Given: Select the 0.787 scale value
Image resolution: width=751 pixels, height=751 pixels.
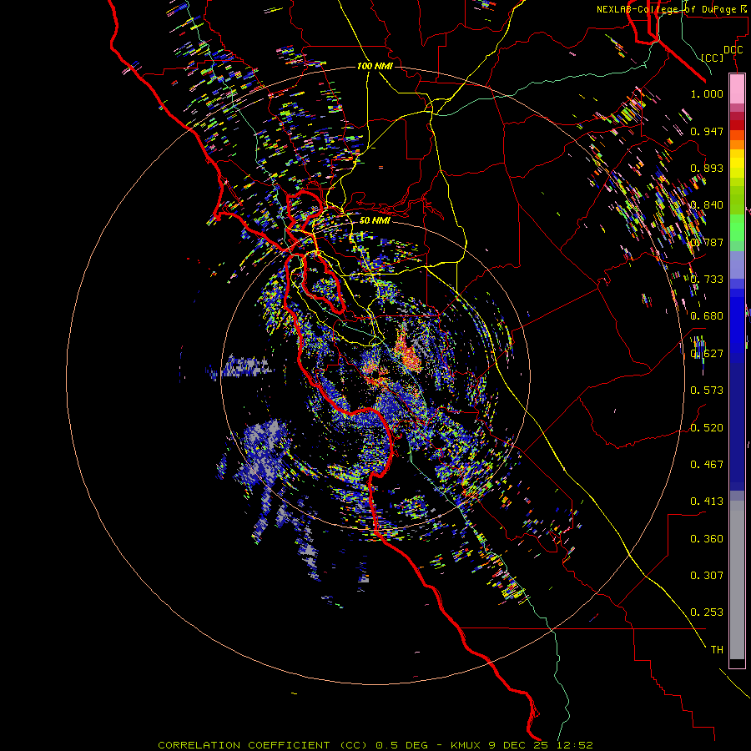Looking at the screenshot, I should (x=707, y=242).
